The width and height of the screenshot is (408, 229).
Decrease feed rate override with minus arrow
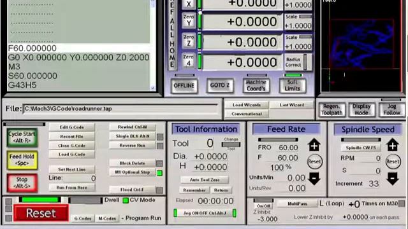314,179
